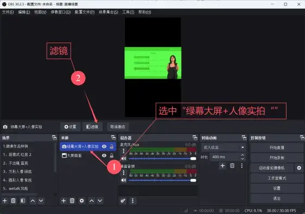
Task: Mute the desktop audio speaker
Action: point(124,180)
